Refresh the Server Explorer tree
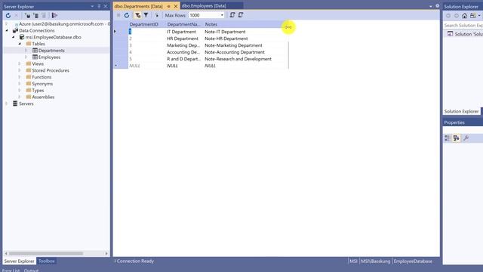Image resolution: width=483 pixels, height=272 pixels. [8, 15]
